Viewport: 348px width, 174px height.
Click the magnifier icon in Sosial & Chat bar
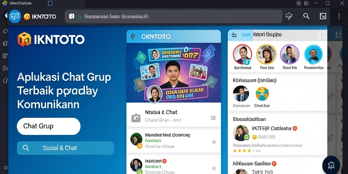pos(26,148)
